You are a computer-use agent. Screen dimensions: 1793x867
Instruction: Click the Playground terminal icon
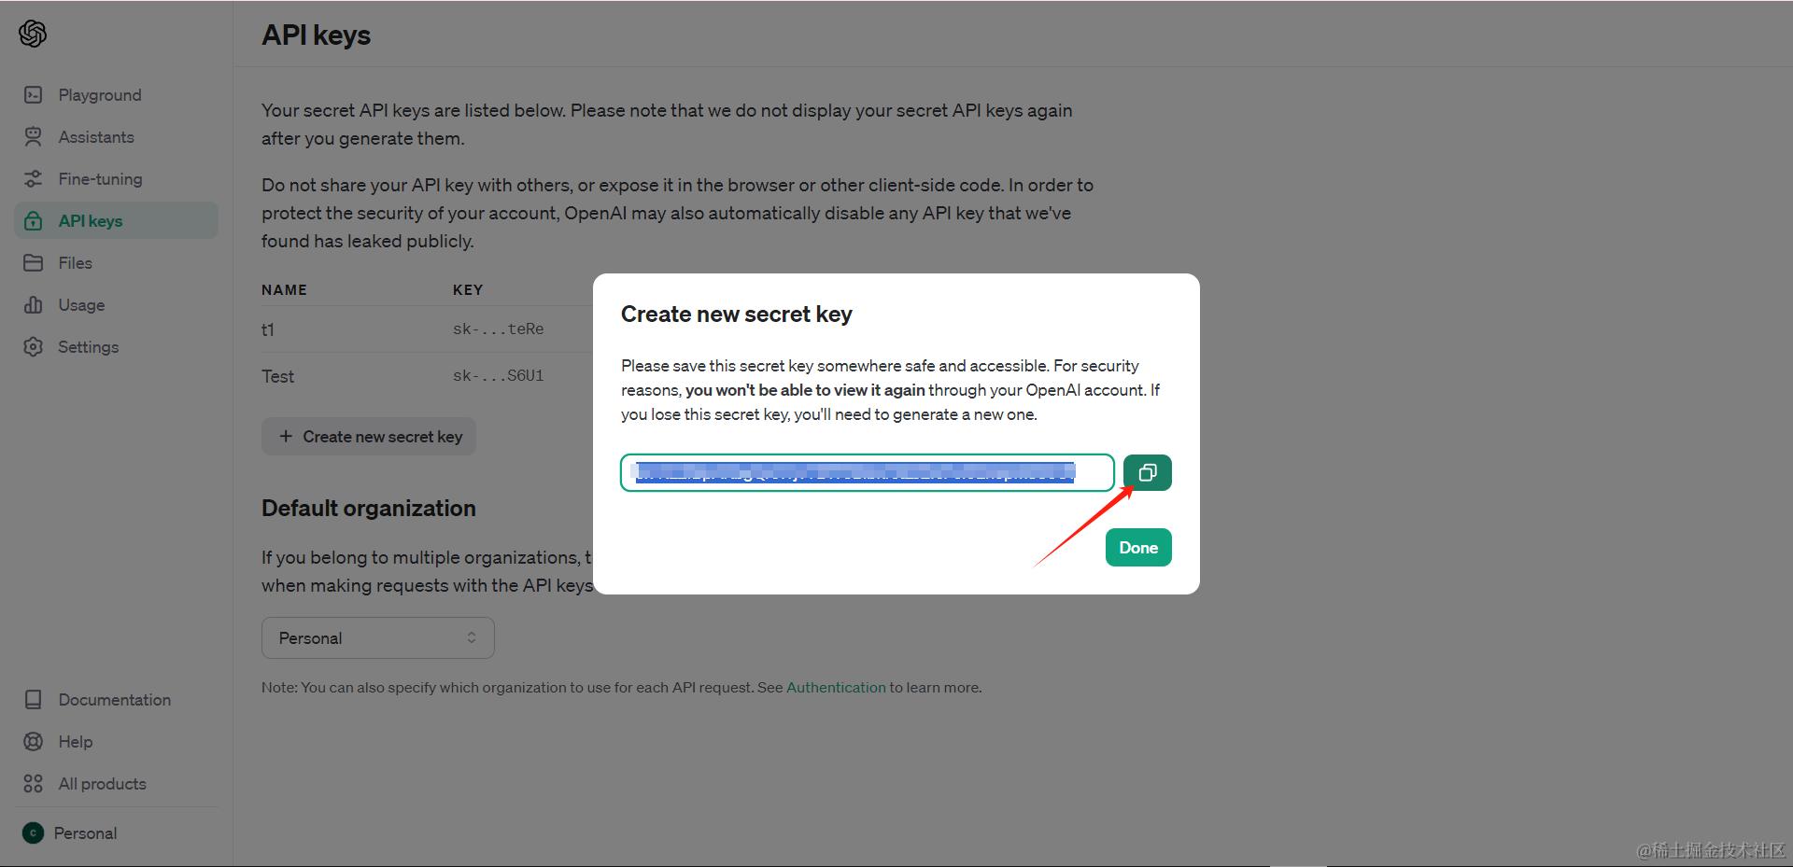34,95
